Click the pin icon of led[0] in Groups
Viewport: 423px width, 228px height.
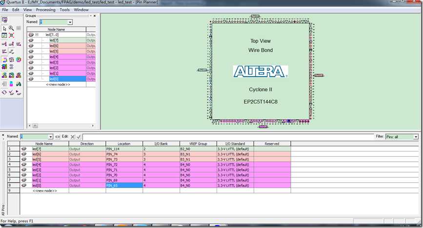pos(31,79)
